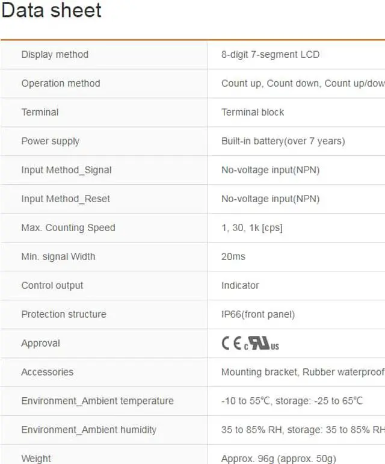385x464 pixels.
Task: Select the Input Method_Signal label
Action: click(66, 170)
